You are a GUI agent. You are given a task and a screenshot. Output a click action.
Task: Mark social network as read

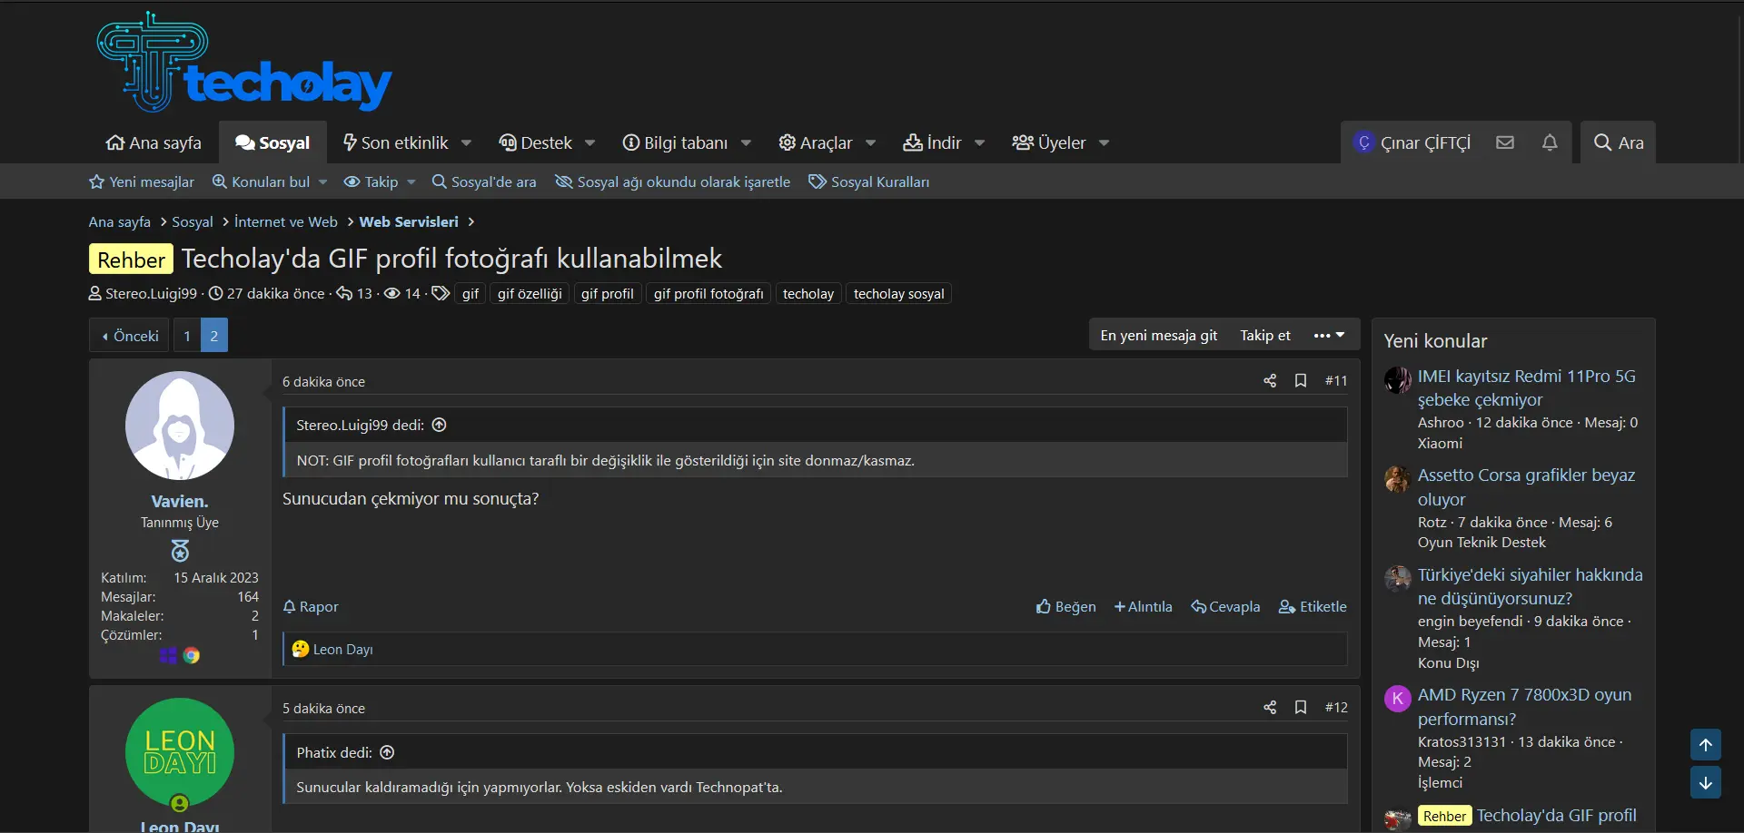tap(673, 181)
